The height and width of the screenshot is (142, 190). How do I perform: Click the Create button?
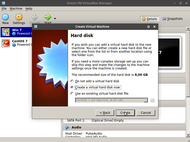(x=125, y=113)
